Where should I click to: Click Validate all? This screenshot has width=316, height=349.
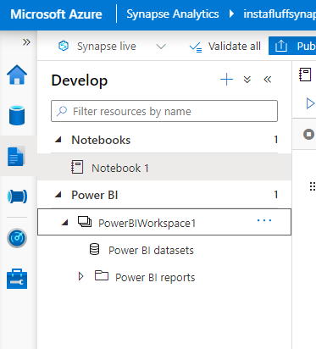225,47
